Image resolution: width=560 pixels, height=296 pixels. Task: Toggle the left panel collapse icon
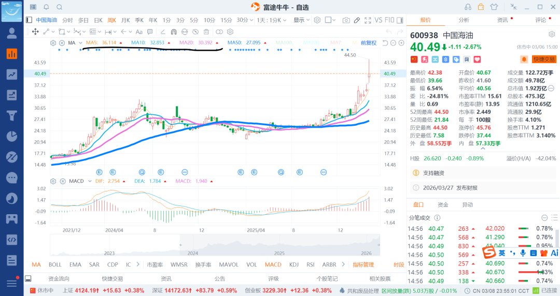click(29, 20)
